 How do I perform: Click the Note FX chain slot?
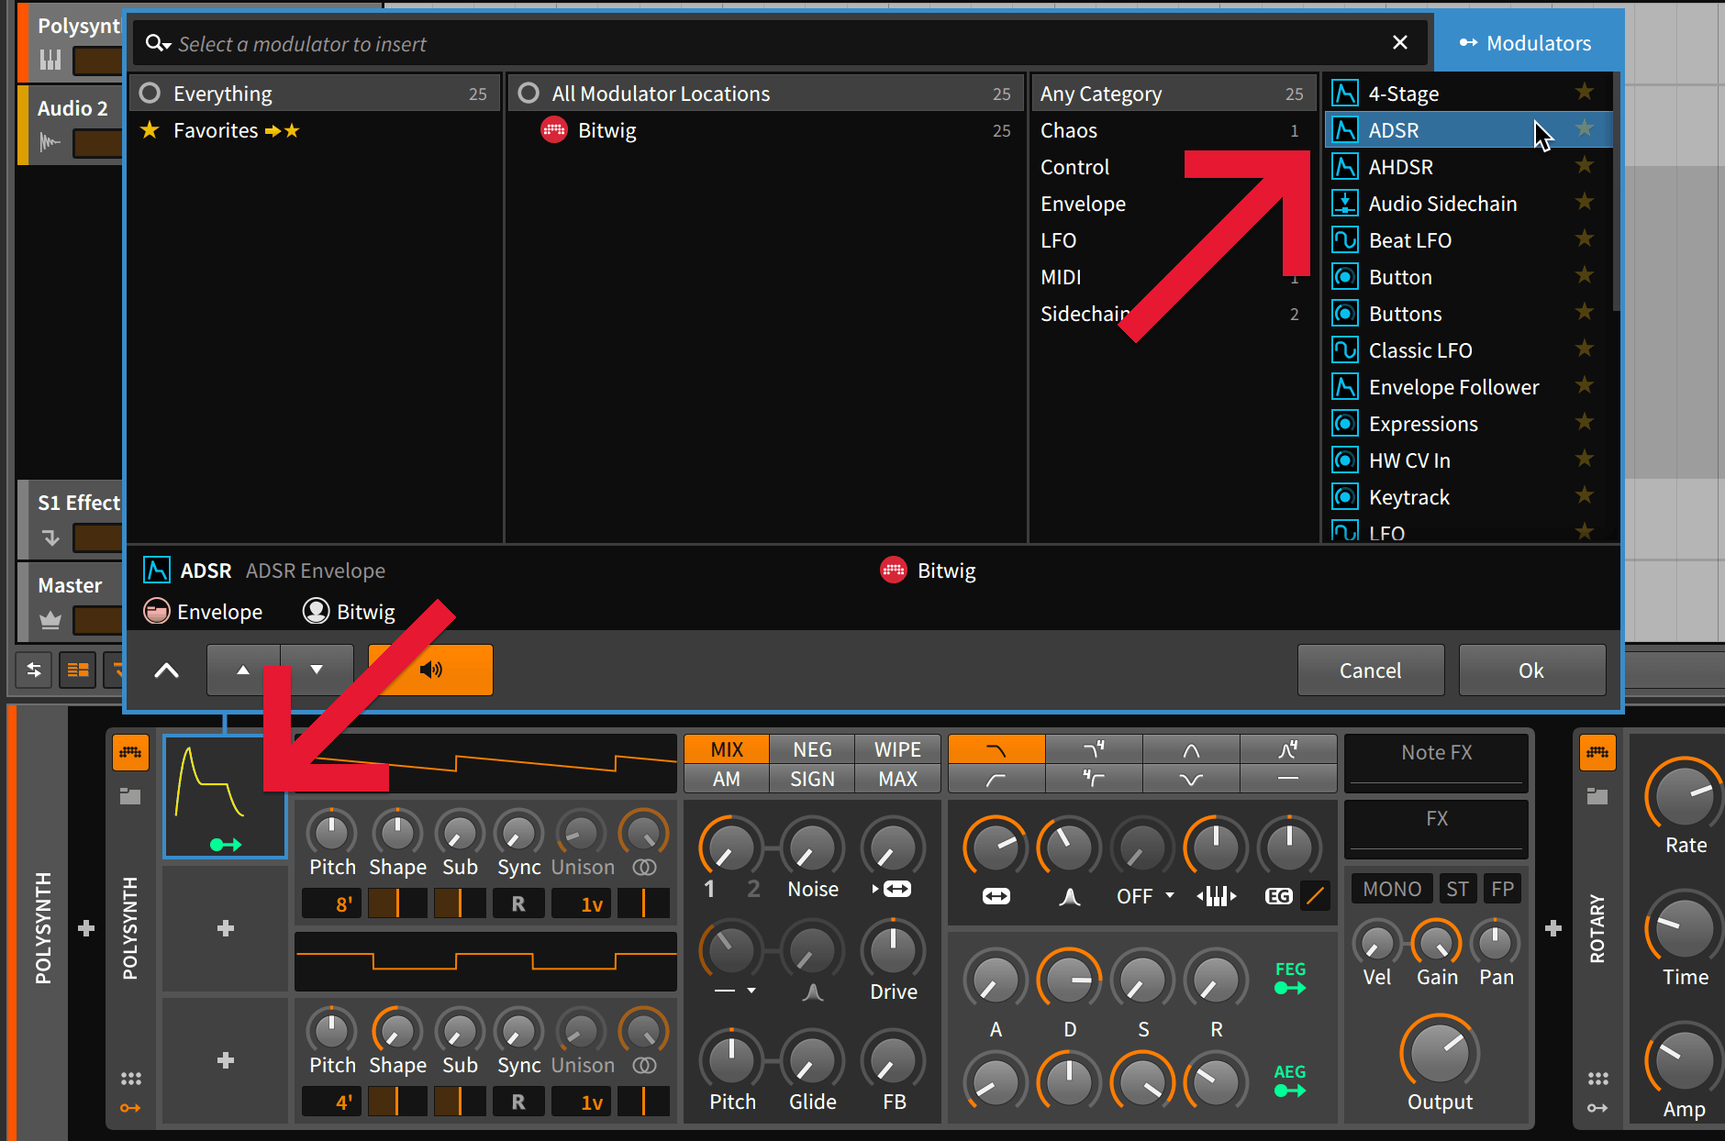(1436, 761)
